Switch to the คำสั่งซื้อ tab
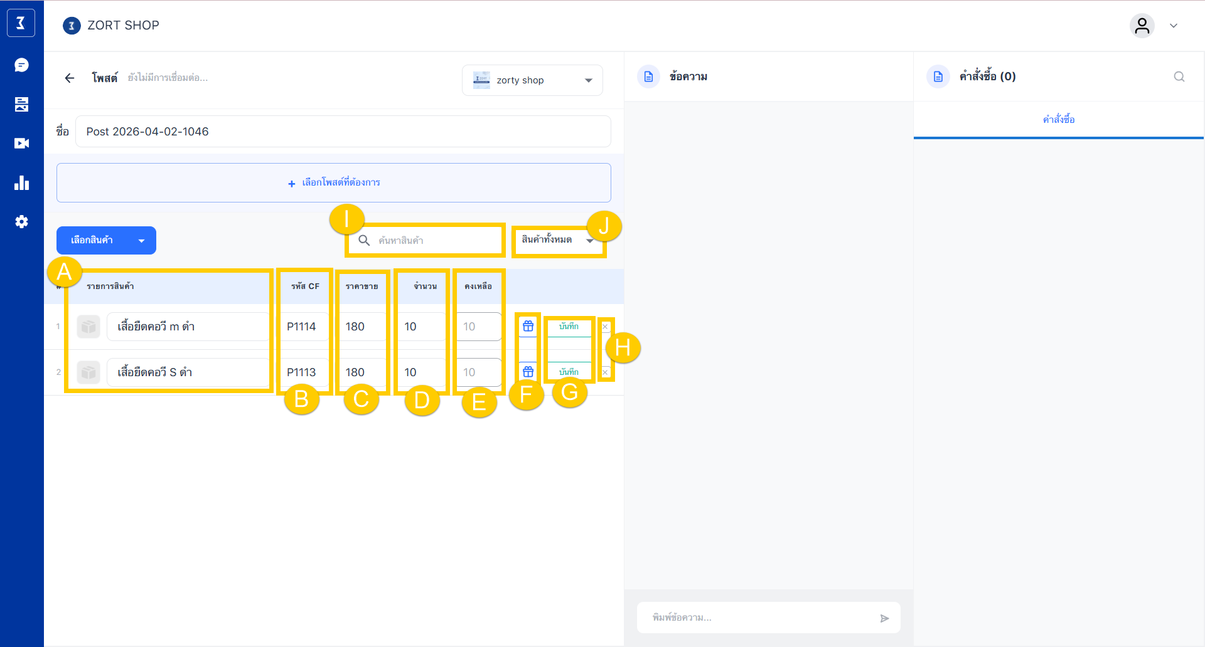This screenshot has width=1205, height=647. tap(1058, 120)
